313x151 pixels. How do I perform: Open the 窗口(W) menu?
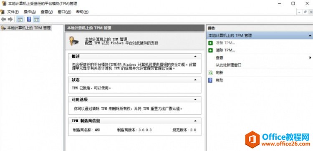pos(64,12)
